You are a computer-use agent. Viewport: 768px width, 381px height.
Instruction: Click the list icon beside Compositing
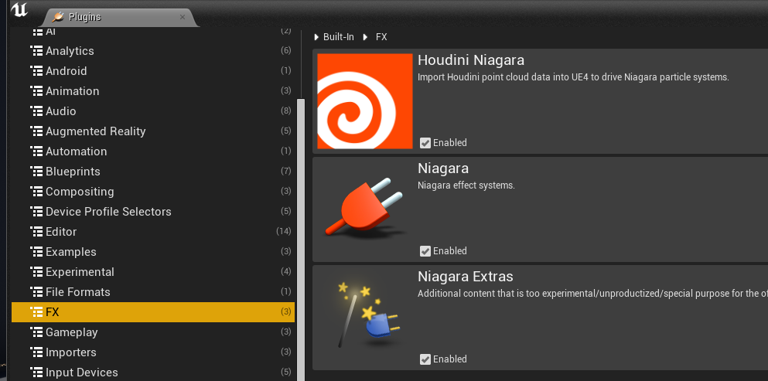pyautogui.click(x=36, y=192)
